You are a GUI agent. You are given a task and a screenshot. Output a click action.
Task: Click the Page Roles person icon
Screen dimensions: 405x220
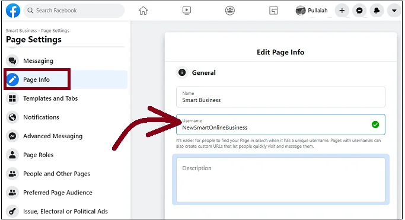[x=12, y=155]
